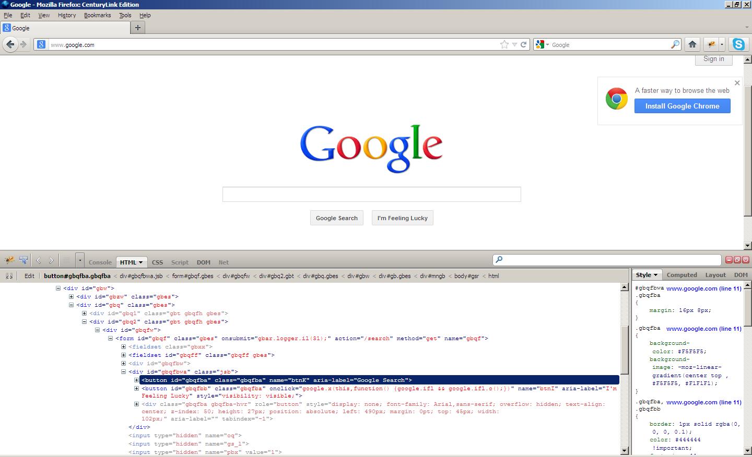Detach Firebug into a new window icon
Viewport: 752px width, 457px height.
coord(737,260)
